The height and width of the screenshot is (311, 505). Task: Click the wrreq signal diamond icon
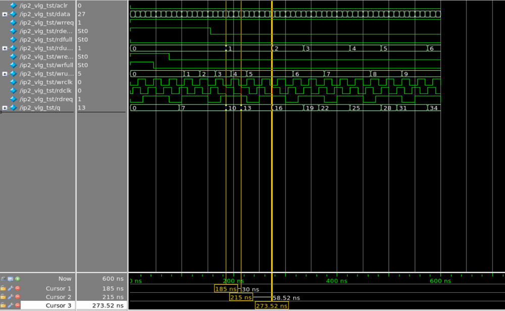coord(13,23)
